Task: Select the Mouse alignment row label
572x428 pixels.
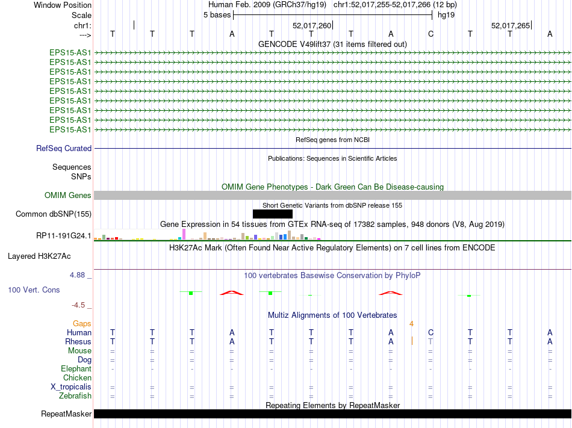Action: tap(79, 351)
